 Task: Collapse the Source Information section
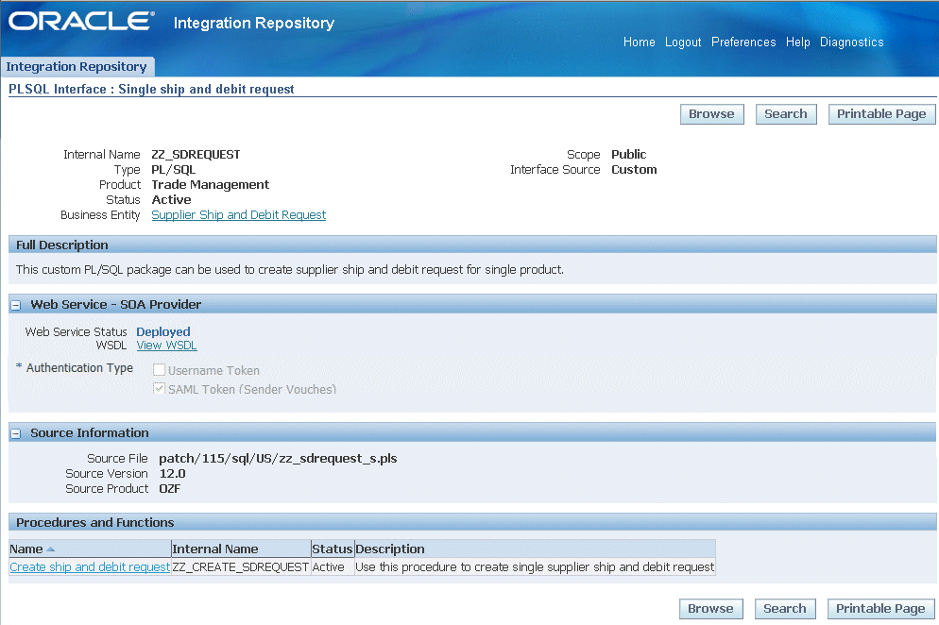(x=16, y=433)
